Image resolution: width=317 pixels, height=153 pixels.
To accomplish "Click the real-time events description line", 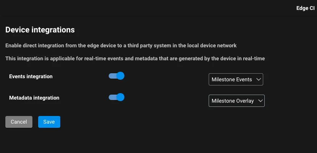I will pyautogui.click(x=135, y=58).
